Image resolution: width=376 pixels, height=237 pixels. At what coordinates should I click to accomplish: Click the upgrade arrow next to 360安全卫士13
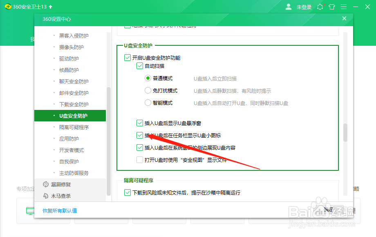click(x=50, y=7)
